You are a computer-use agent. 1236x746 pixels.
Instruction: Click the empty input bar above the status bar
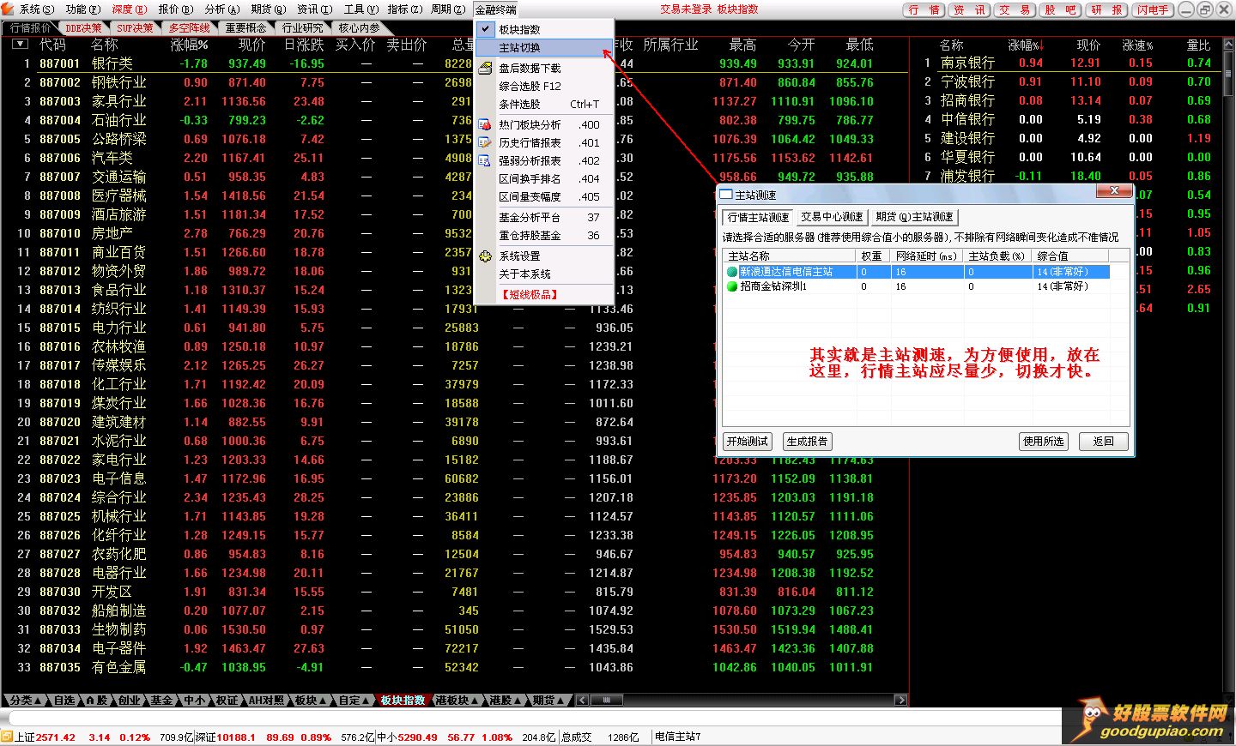point(532,718)
